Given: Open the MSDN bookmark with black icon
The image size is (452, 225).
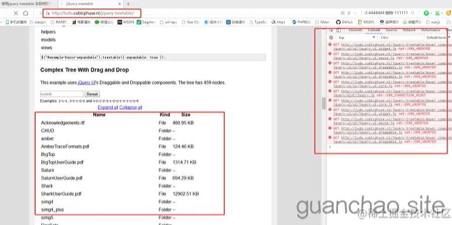Looking at the screenshot, I should click(126, 22).
